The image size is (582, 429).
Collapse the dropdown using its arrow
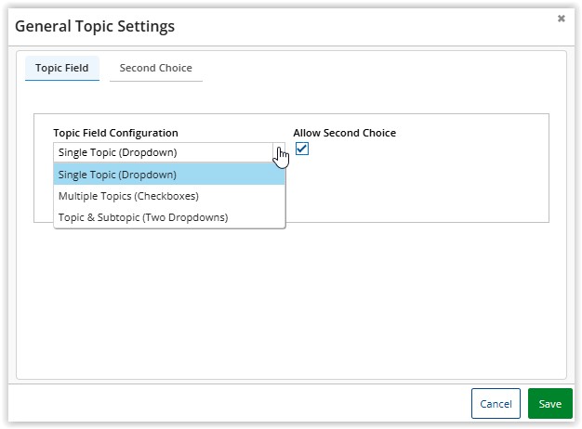(279, 152)
